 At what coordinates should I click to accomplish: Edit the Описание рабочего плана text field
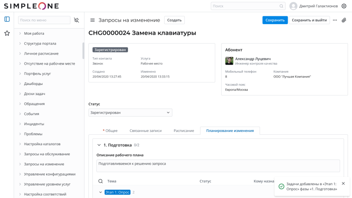coord(218,166)
